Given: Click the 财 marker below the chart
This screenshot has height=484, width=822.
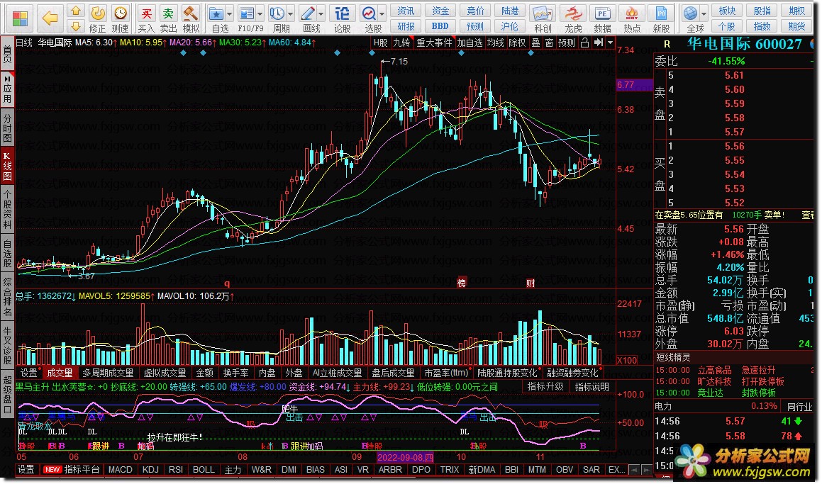Looking at the screenshot, I should 531,283.
